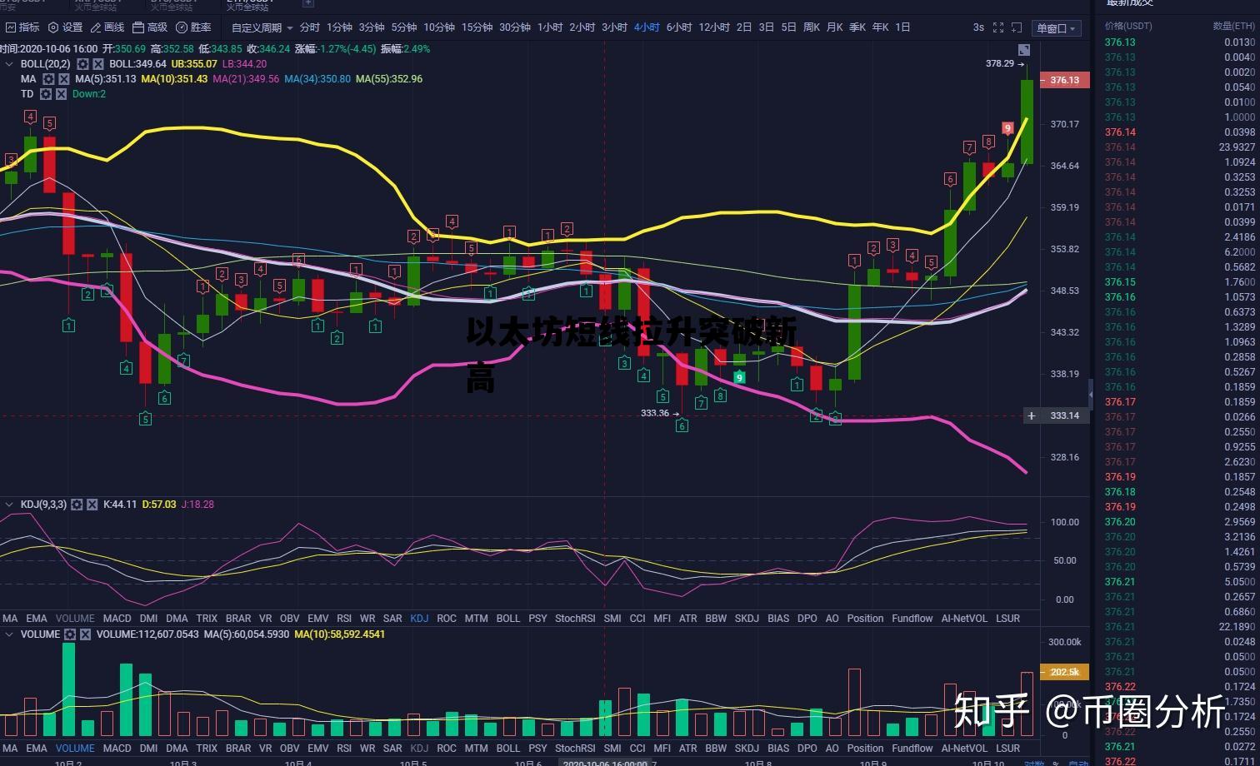Open the 自定义周期 custom period dropdown
This screenshot has height=766, width=1260.
[262, 27]
